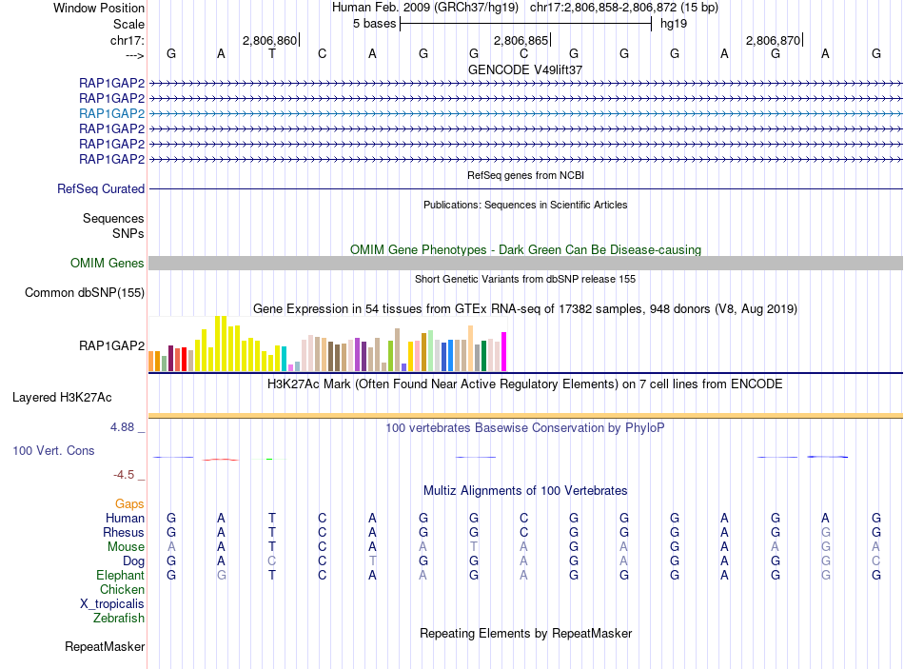This screenshot has height=669, width=904.
Task: Open the 100 Vert. Cons label
Action: [53, 451]
